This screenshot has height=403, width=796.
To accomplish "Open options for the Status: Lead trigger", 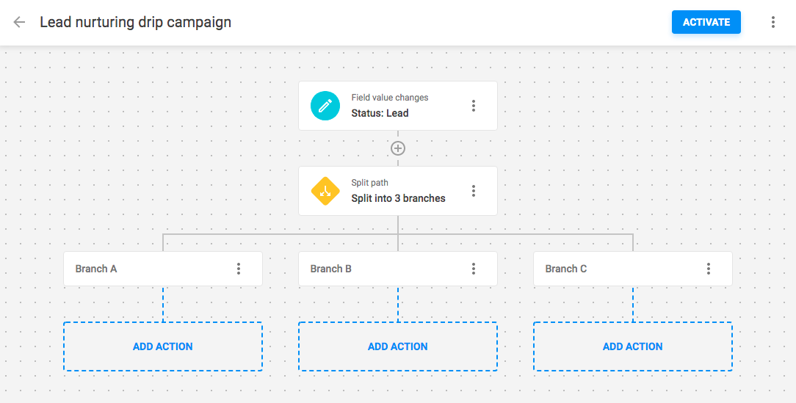I will click(474, 106).
